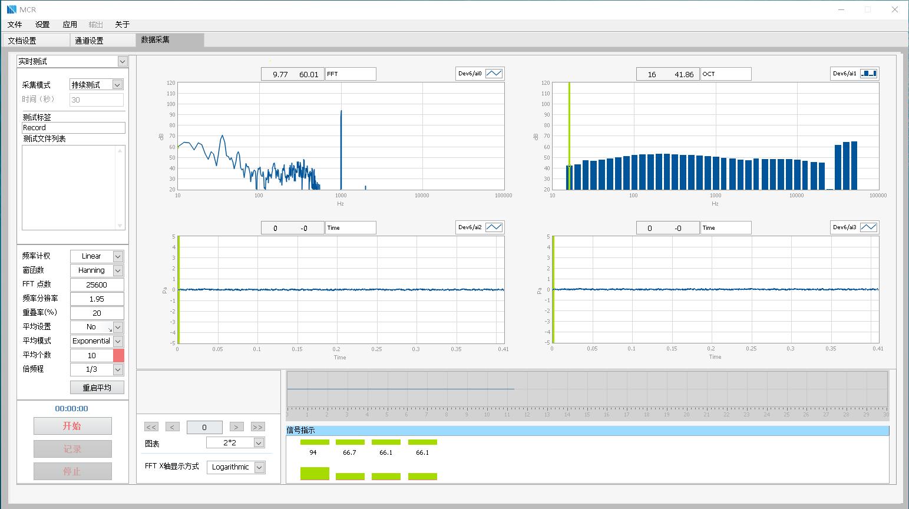Image resolution: width=909 pixels, height=509 pixels.
Task: Open the FFT X轴显示方式 Logarithmic dropdown
Action: 259,467
